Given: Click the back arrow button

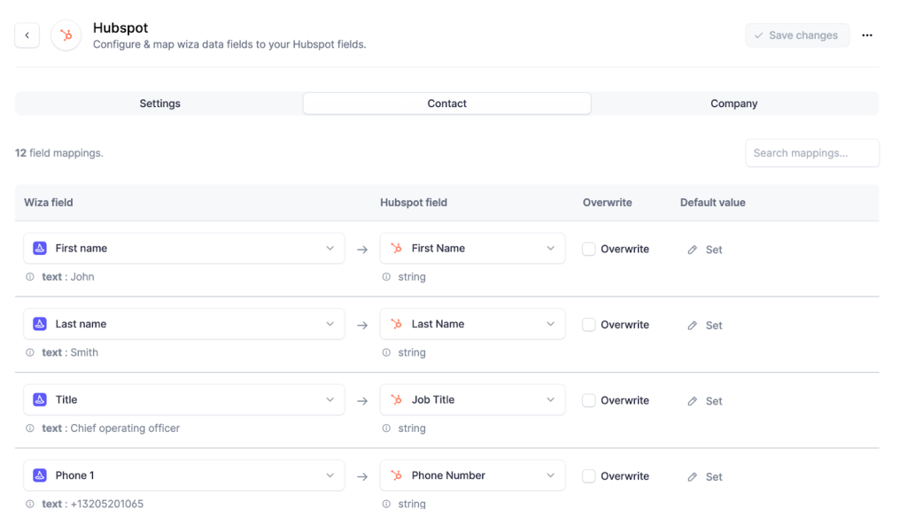Looking at the screenshot, I should (27, 35).
